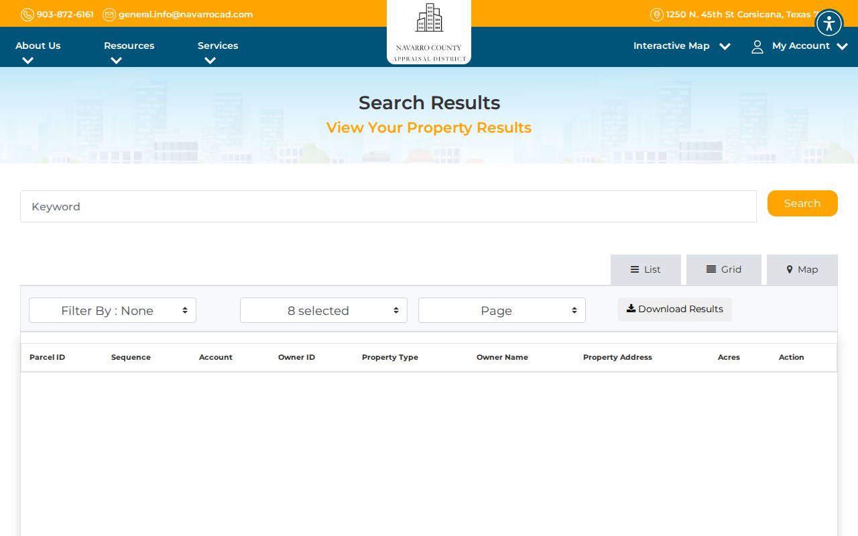The width and height of the screenshot is (858, 536).
Task: Open the accessibility options icon
Action: pyautogui.click(x=829, y=23)
